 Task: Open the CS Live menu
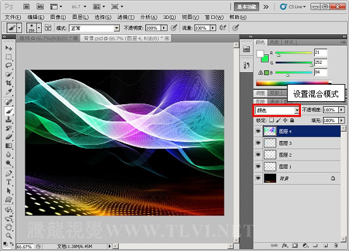293,7
